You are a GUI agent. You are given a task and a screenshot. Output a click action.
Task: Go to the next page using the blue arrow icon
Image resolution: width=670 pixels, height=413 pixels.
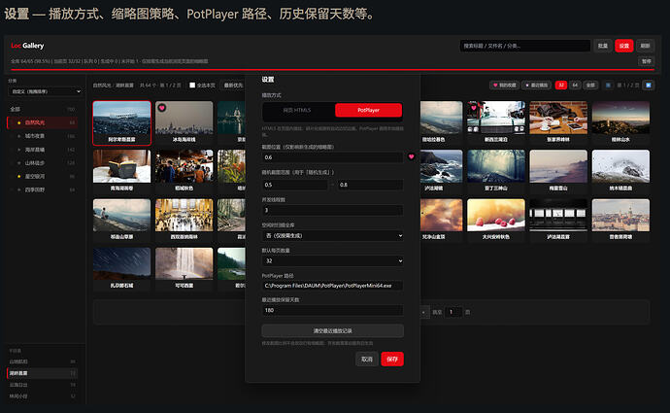pyautogui.click(x=649, y=86)
